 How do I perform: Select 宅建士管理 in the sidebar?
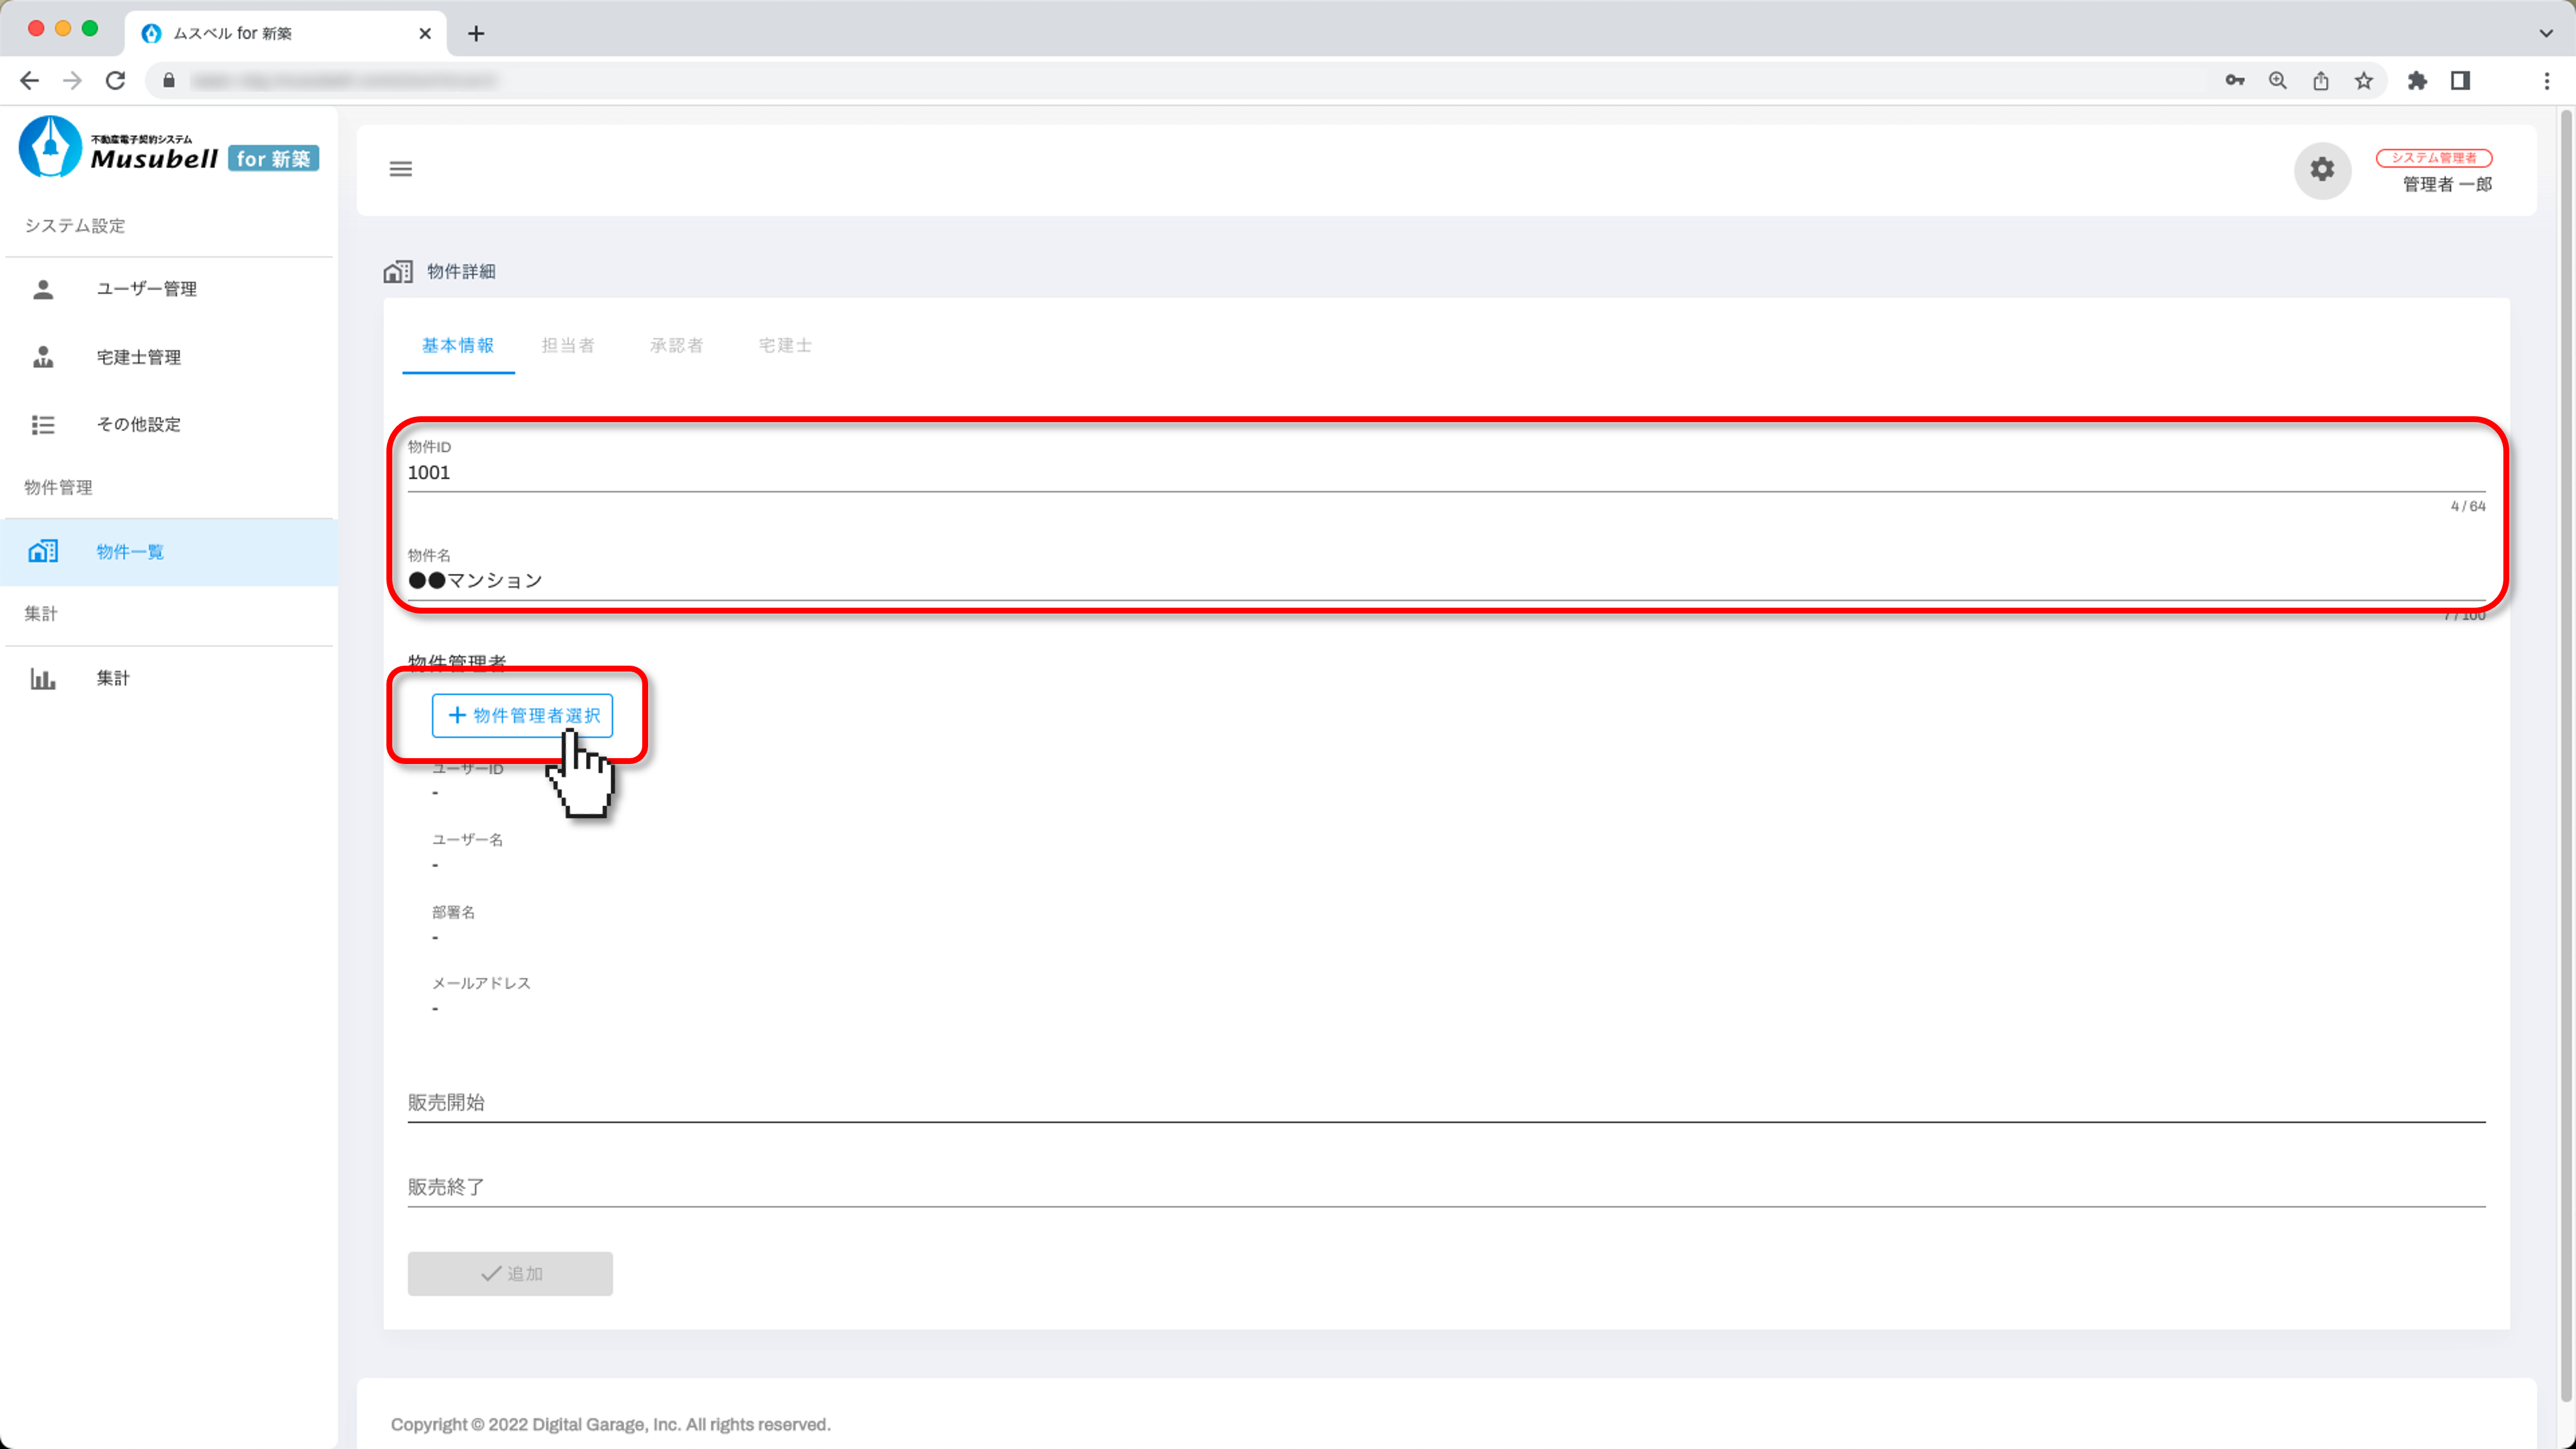click(x=138, y=357)
